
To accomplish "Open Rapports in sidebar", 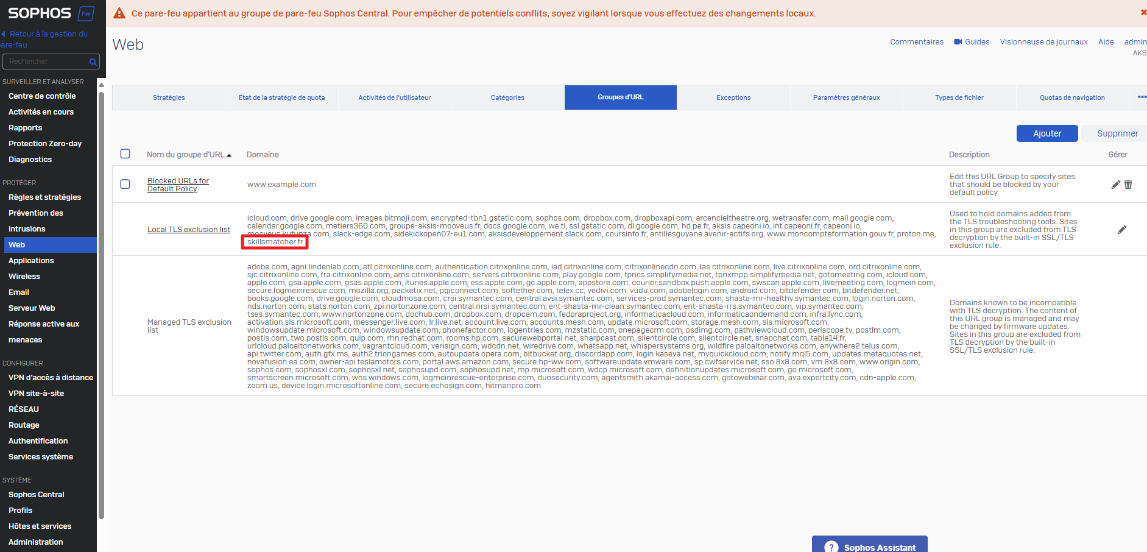I will point(25,128).
